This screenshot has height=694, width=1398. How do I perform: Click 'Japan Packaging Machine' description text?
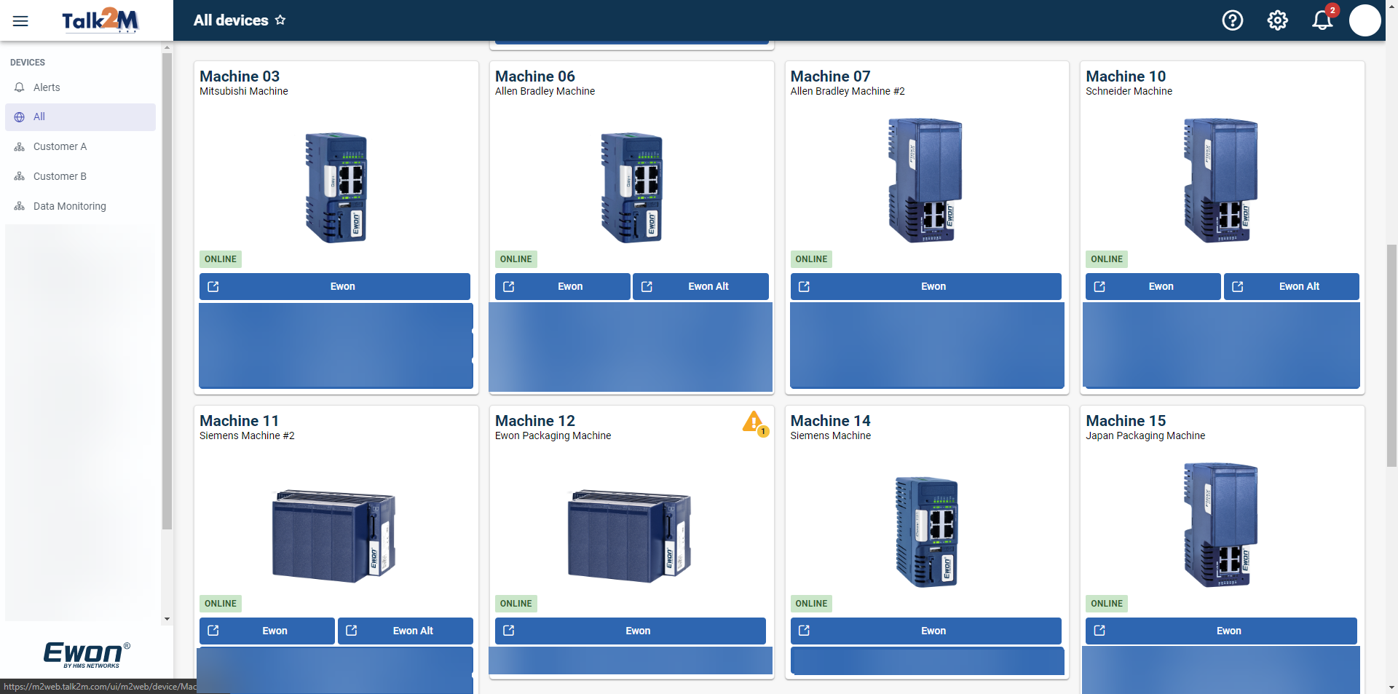pyautogui.click(x=1145, y=435)
